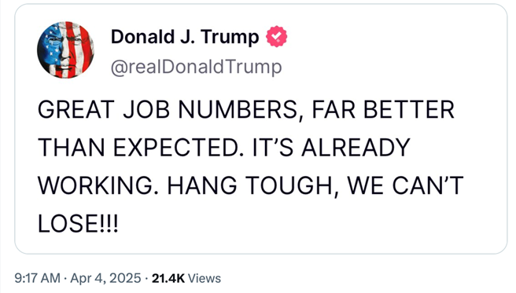Click the 9:17 AM timestamp
Screen dimensions: 516x293
(x=38, y=278)
